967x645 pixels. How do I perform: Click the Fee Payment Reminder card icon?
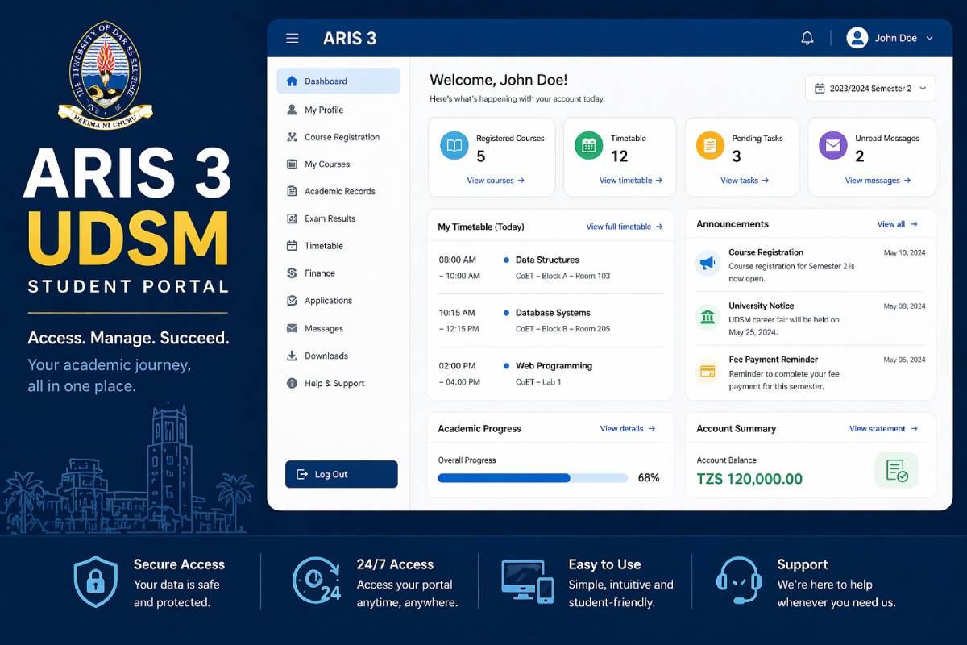point(708,372)
